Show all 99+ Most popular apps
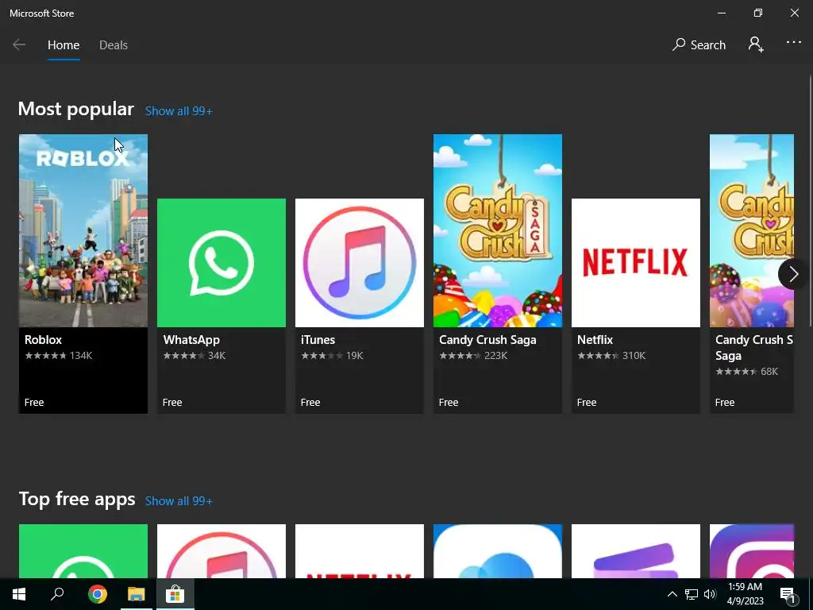This screenshot has height=610, width=813. pos(179,111)
